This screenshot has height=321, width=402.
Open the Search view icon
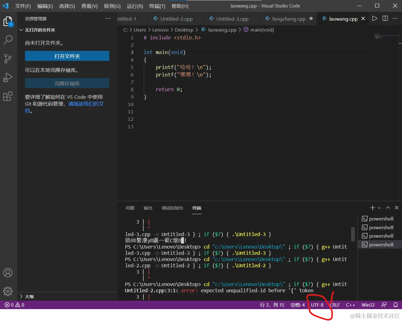point(8,40)
